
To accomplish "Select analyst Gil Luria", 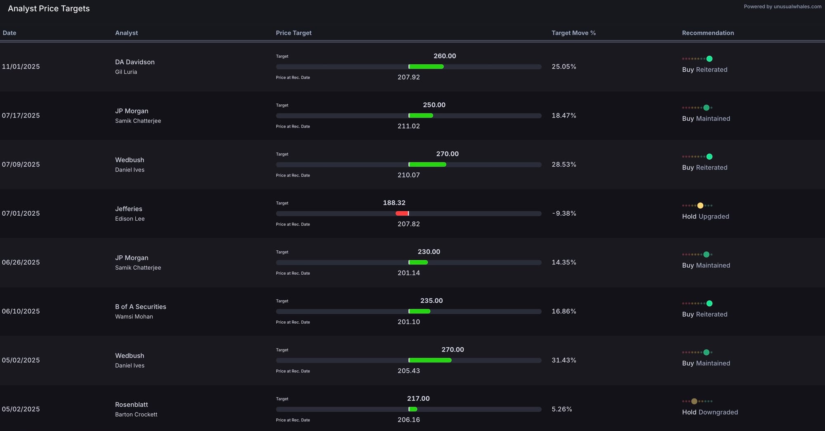I will (126, 72).
